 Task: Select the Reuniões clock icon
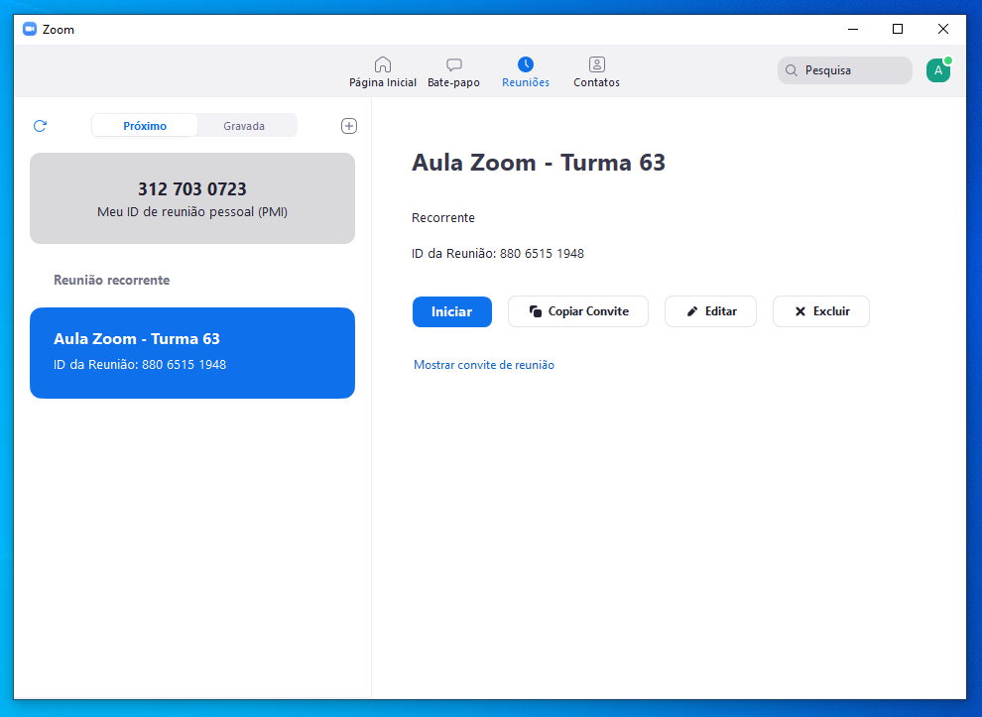pos(526,65)
